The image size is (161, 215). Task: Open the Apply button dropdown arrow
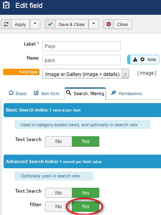(35, 24)
